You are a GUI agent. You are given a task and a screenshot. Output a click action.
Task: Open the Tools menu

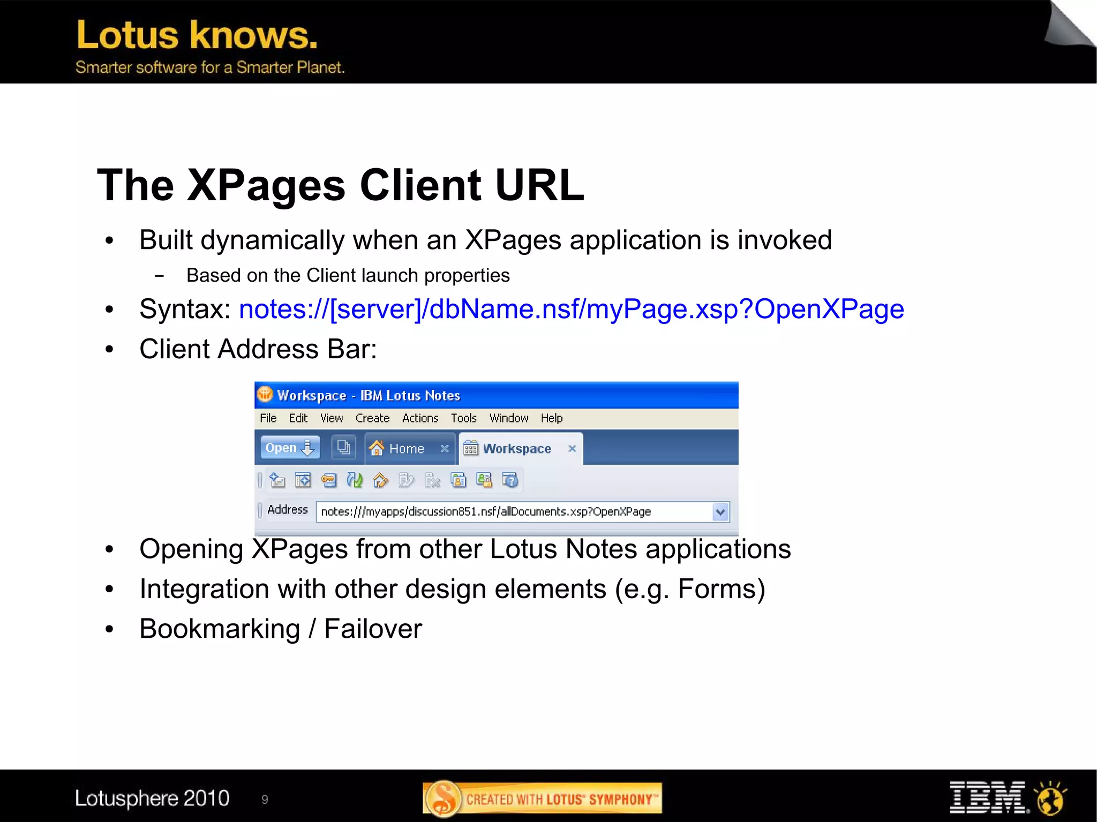click(x=464, y=418)
